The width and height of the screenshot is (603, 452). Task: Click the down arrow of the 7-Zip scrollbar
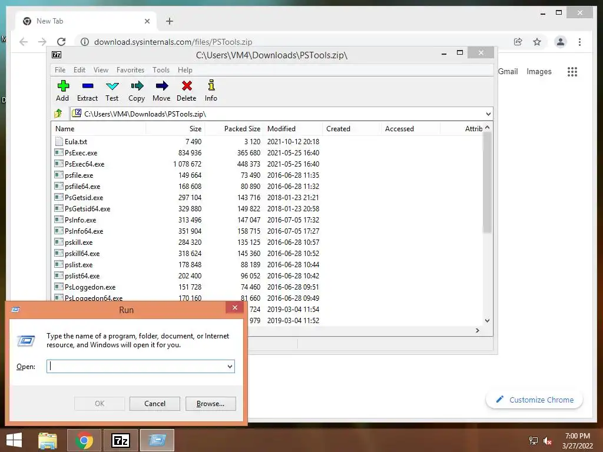[x=487, y=321]
